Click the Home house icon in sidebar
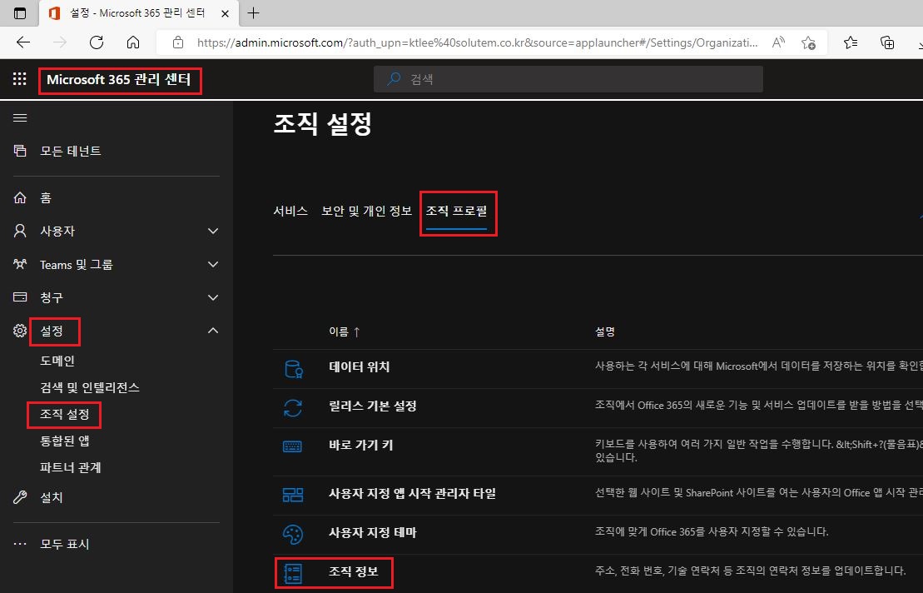The height and width of the screenshot is (593, 923). [20, 198]
